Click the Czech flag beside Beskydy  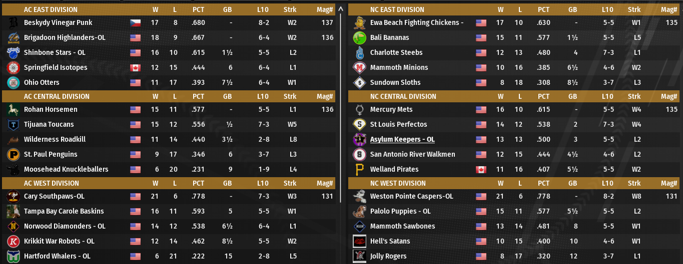[x=135, y=22]
